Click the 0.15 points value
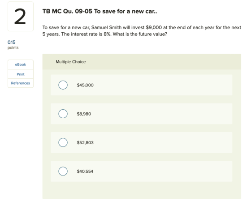Screen dimensions: 251x206 pyautogui.click(x=12, y=42)
